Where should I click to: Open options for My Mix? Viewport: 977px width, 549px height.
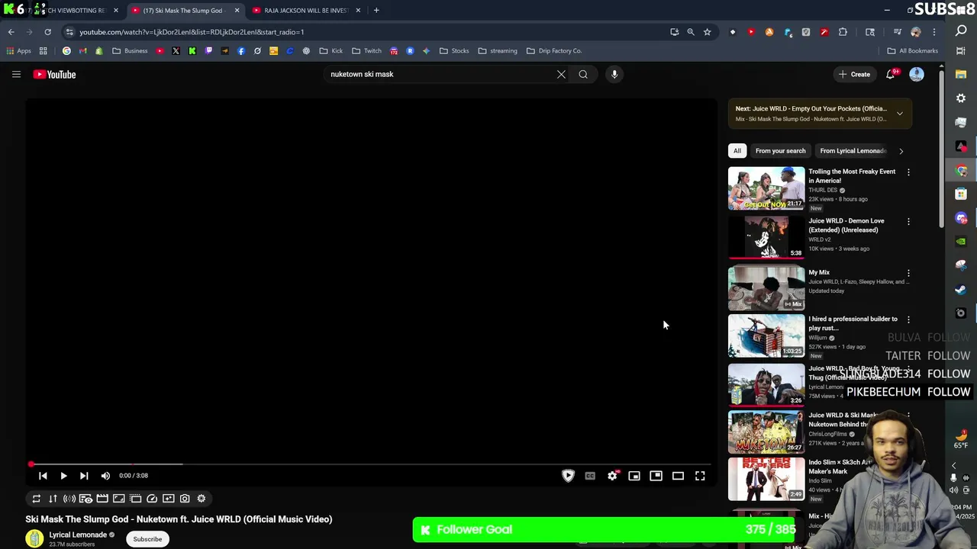tap(908, 273)
